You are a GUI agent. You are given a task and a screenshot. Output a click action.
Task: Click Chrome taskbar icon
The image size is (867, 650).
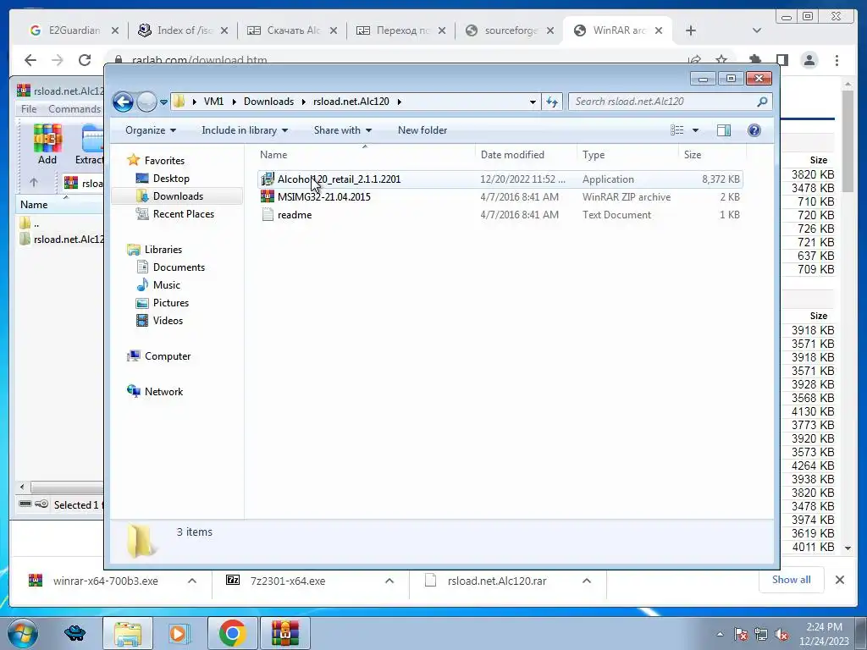pos(232,633)
